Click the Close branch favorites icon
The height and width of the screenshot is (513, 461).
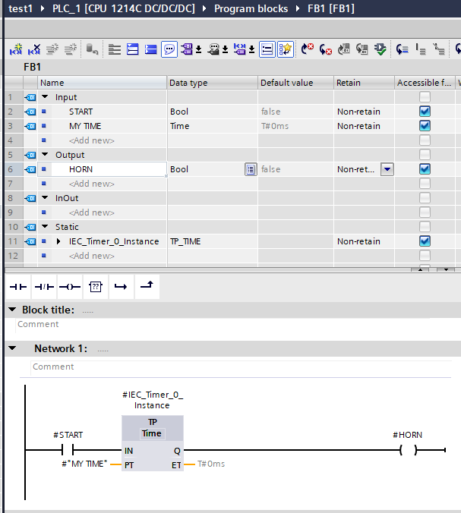point(147,287)
